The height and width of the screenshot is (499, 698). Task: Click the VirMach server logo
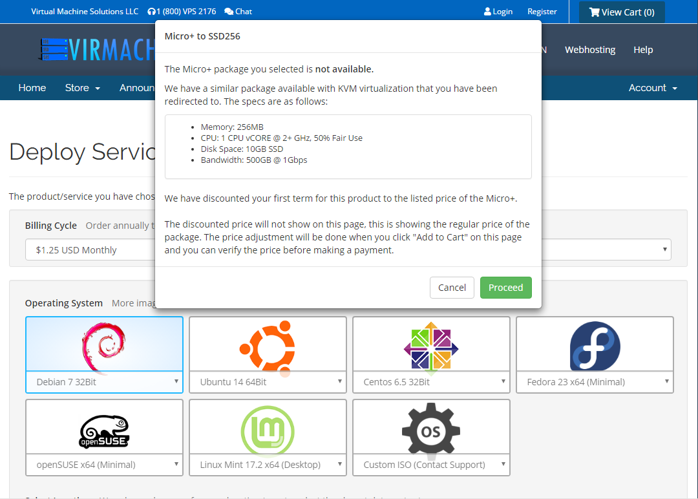[96, 49]
